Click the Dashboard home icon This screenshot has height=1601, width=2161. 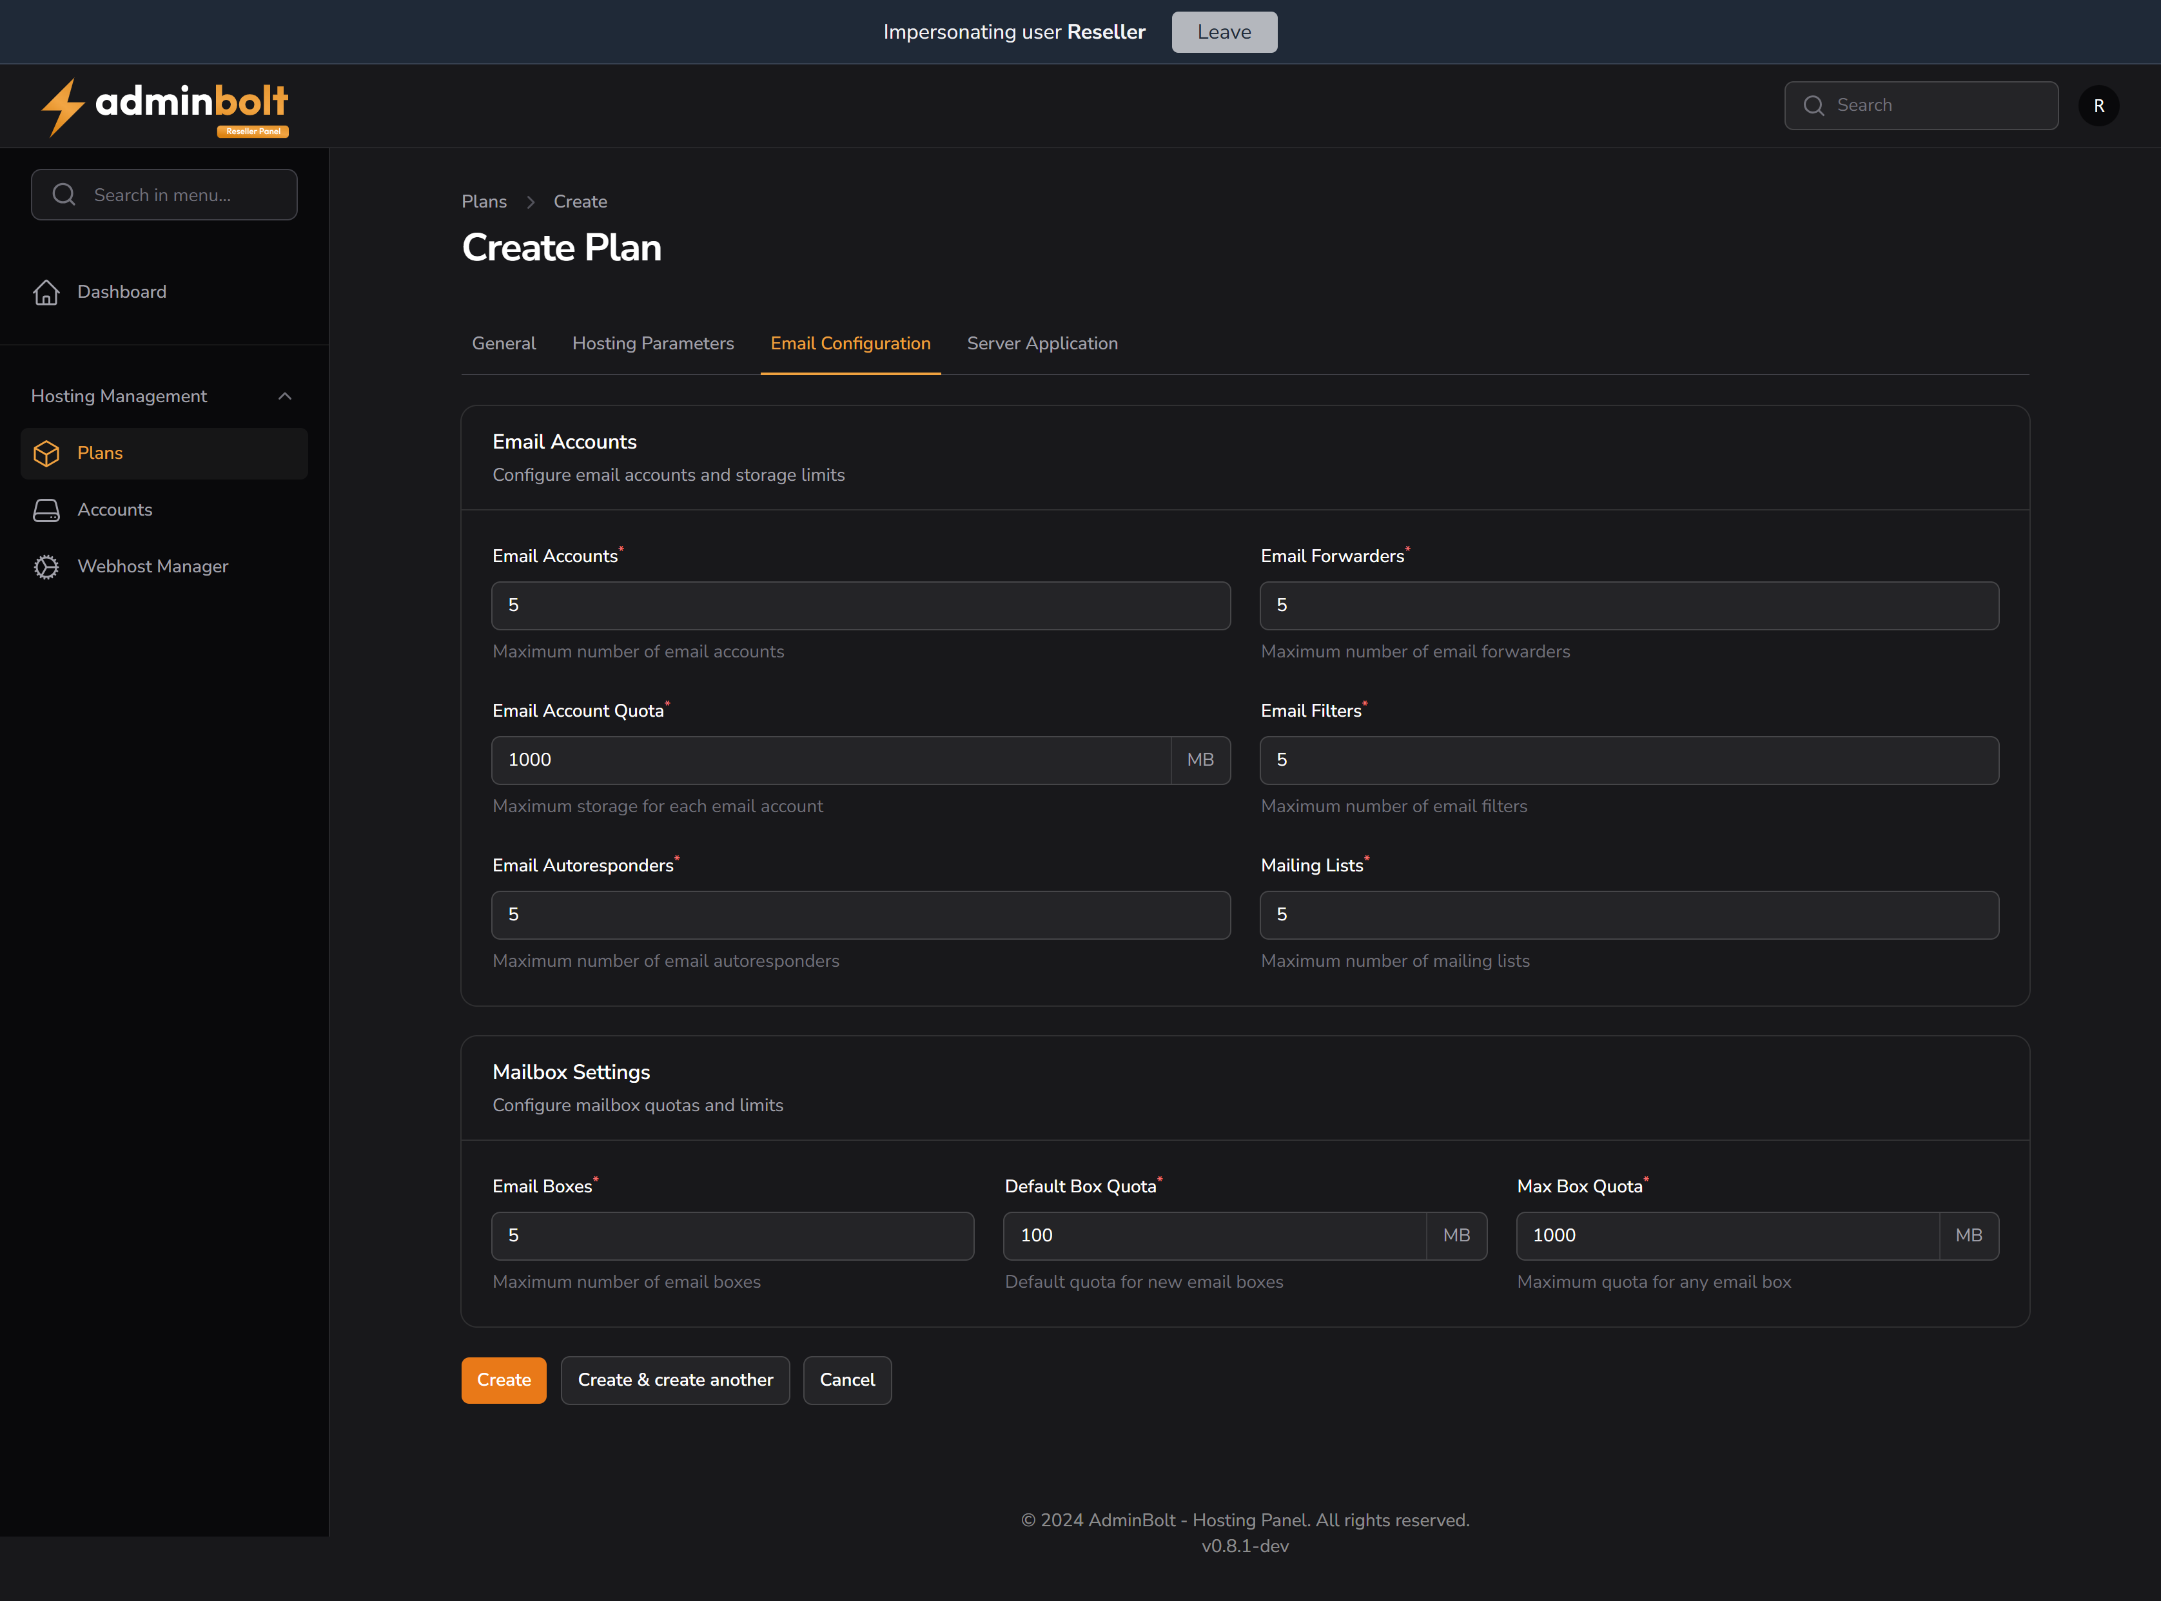tap(46, 292)
